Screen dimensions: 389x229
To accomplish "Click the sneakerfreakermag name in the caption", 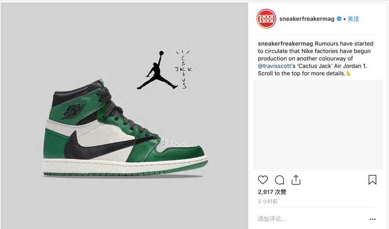I will (285, 44).
